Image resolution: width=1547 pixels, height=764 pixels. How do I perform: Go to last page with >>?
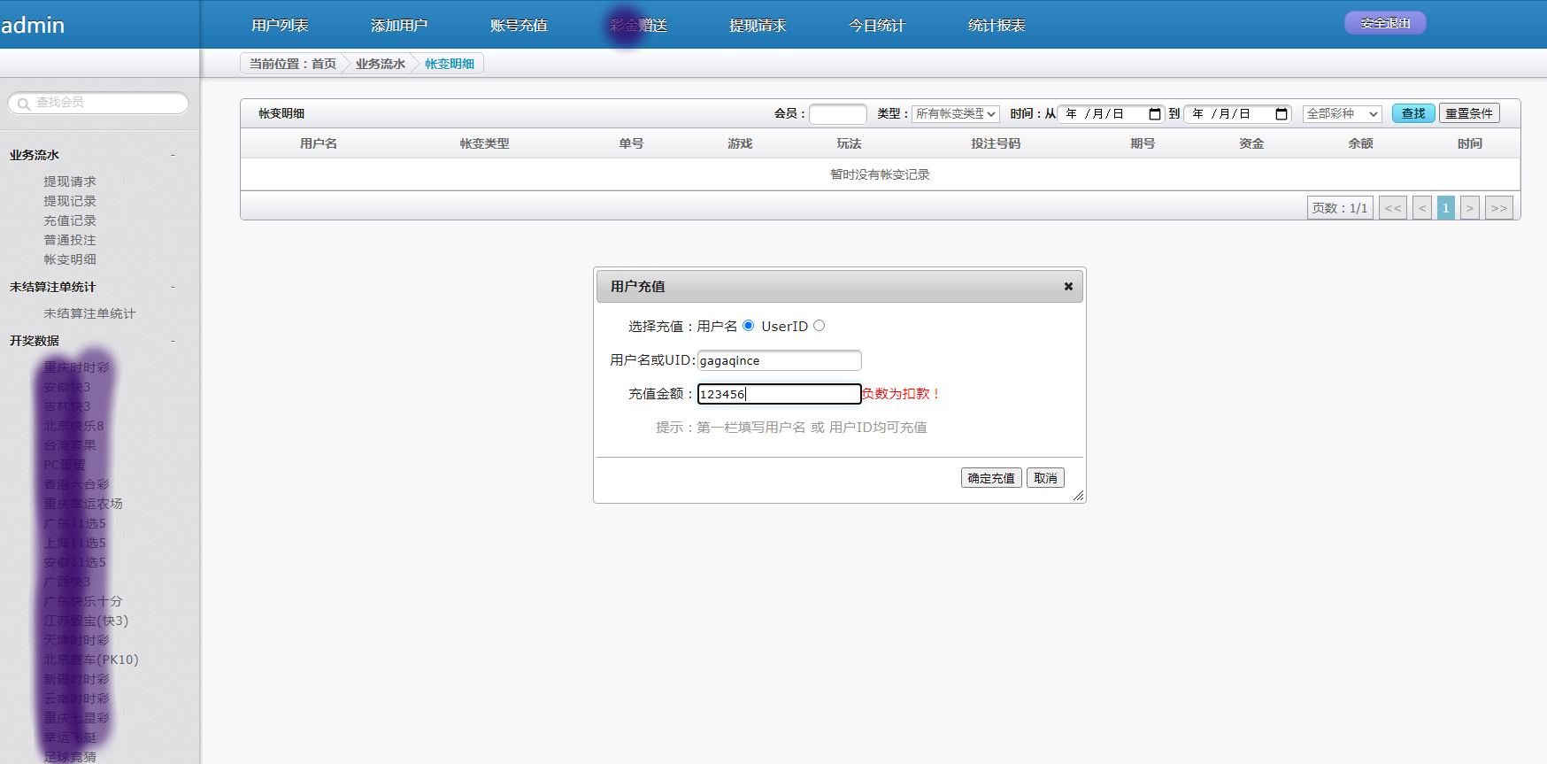[x=1499, y=208]
